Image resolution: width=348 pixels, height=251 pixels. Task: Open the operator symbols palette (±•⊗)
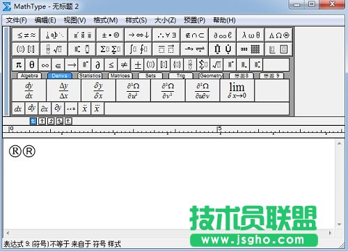[111, 35]
